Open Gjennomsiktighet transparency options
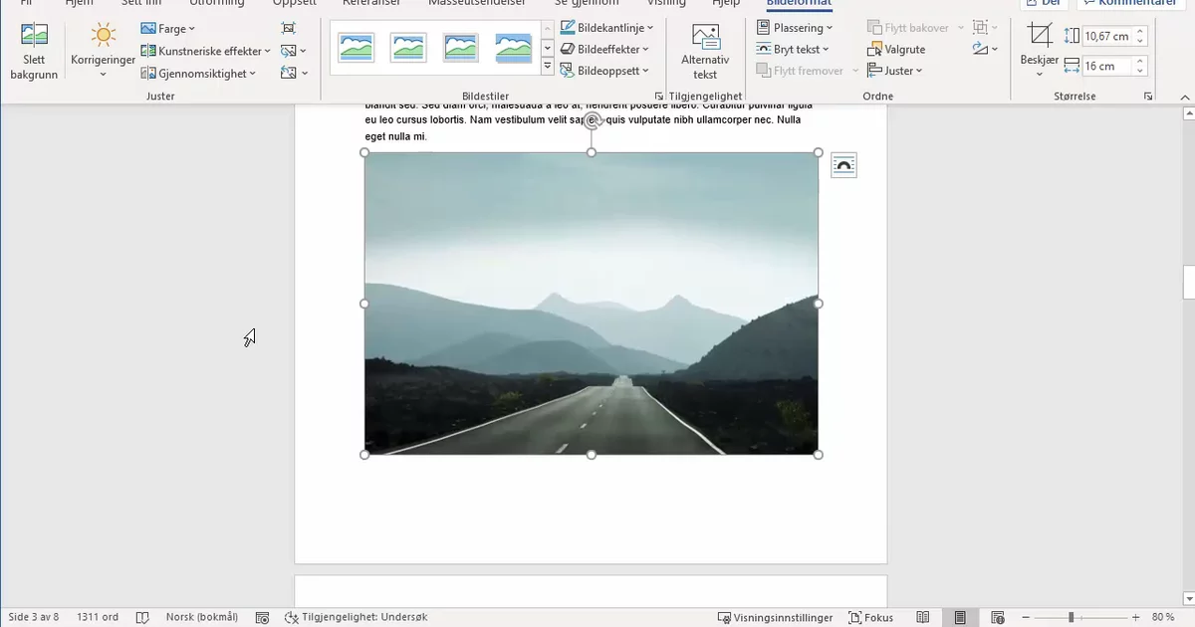Screen dimensions: 1195x627 tap(199, 73)
